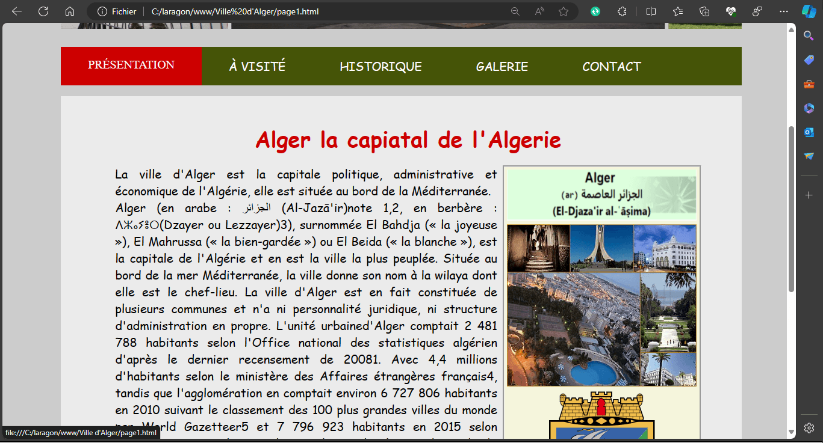This screenshot has height=443, width=823.
Task: Open Settings and more menu
Action: point(784,11)
